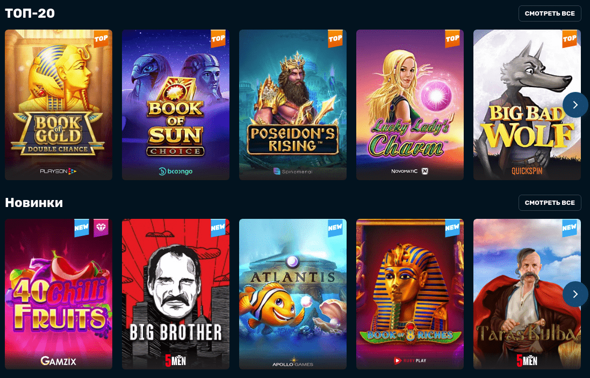Open the Book of Sun Choice game

(x=175, y=105)
